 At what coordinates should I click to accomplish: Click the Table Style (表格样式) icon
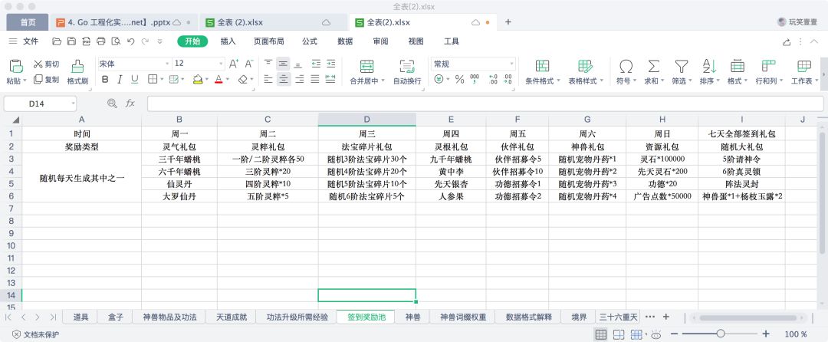click(585, 66)
